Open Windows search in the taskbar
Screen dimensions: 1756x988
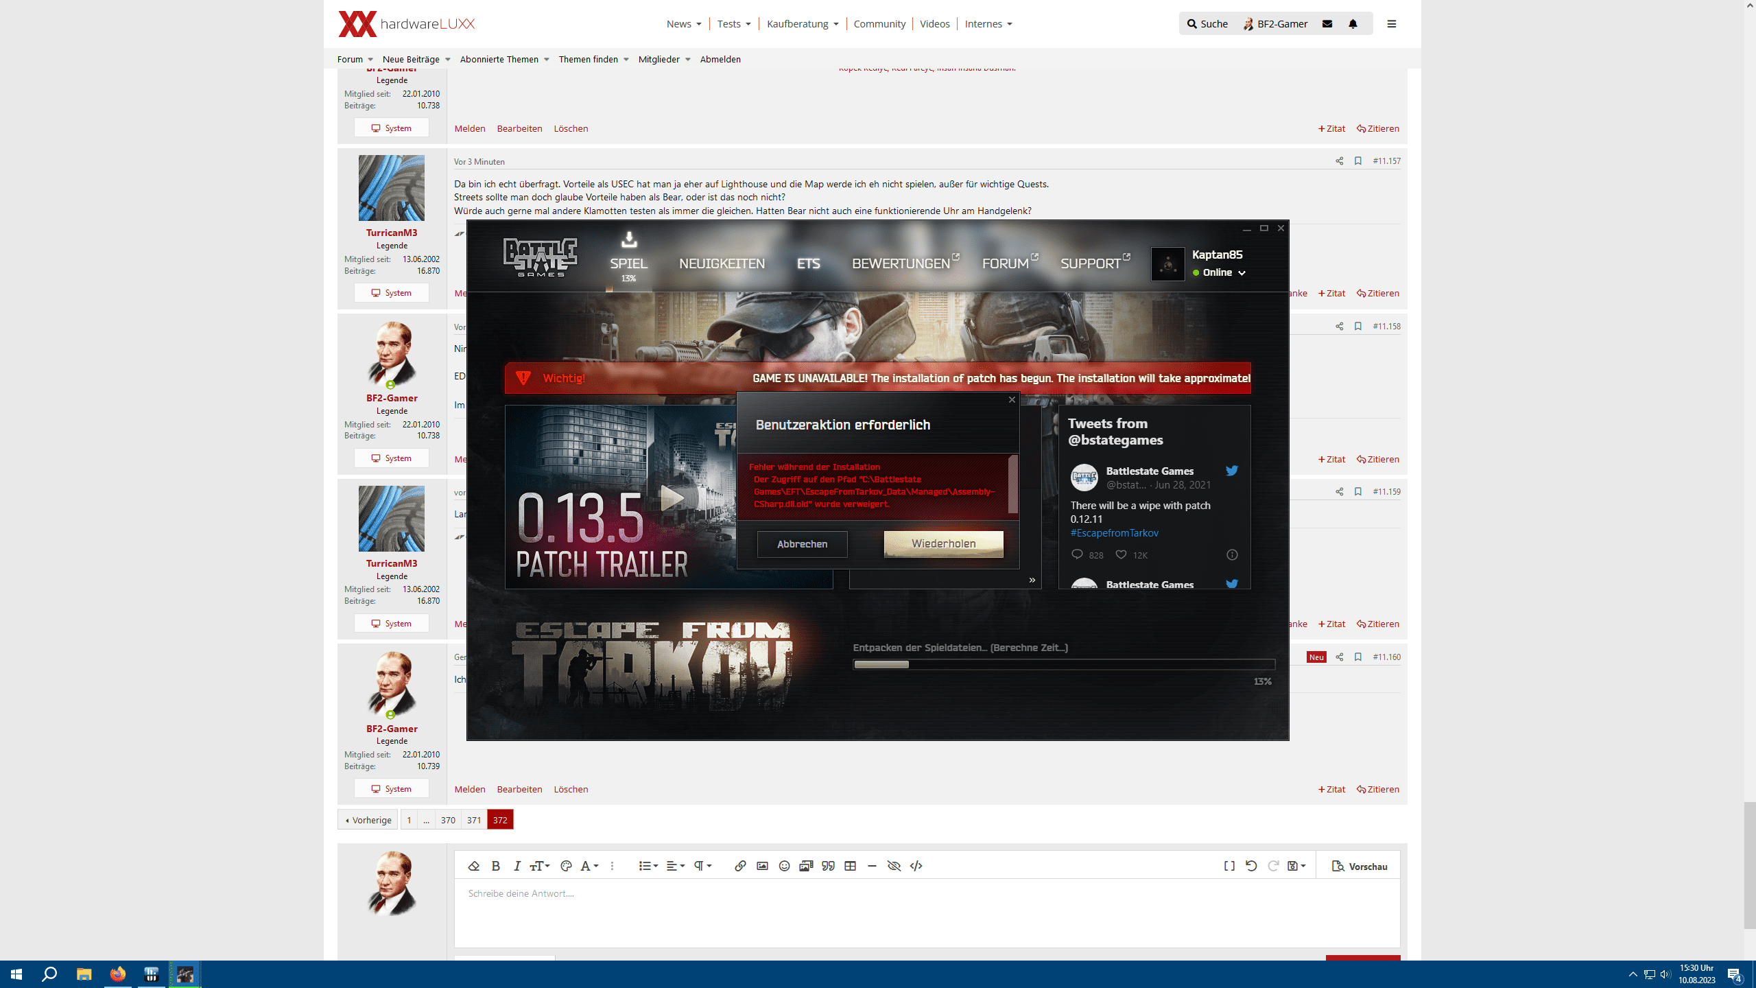click(49, 974)
